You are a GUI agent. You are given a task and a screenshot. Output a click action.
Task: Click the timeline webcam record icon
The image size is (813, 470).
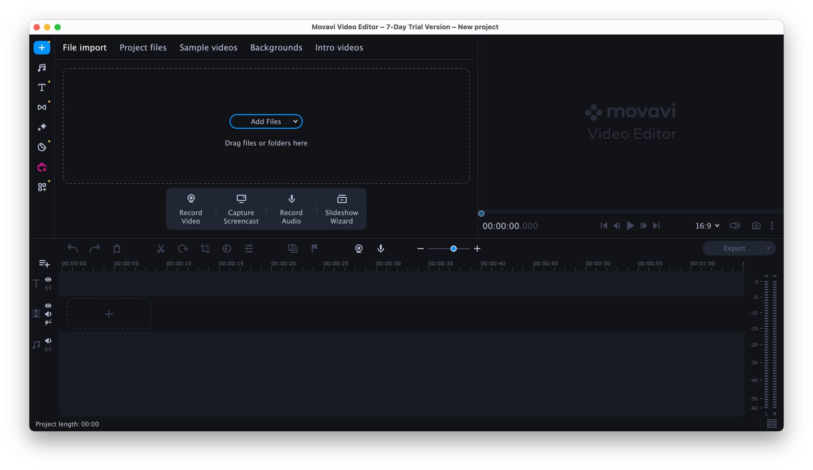click(359, 249)
